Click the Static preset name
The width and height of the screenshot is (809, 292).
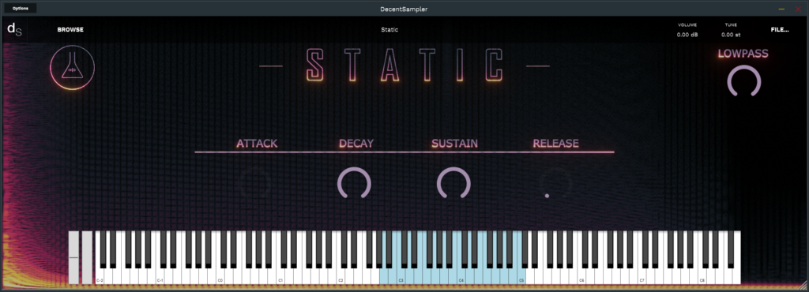coord(389,29)
